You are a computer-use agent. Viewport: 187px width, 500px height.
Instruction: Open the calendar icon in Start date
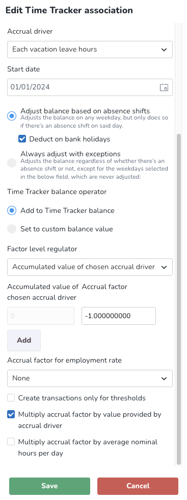click(164, 87)
